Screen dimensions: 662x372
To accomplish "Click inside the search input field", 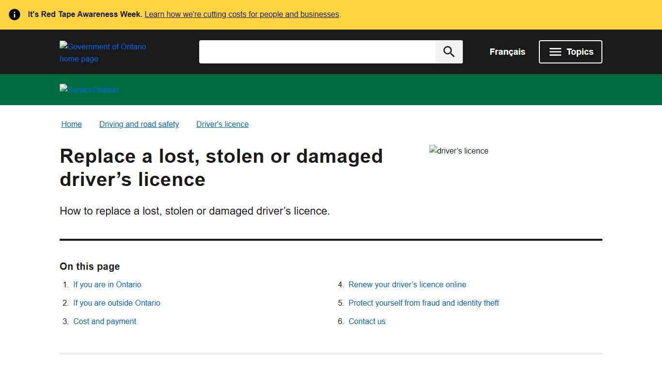I will coord(317,51).
